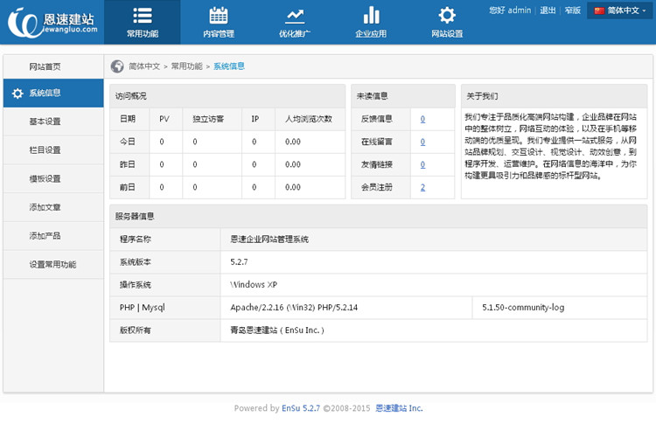Open 反馈信息 unread count link

click(422, 119)
